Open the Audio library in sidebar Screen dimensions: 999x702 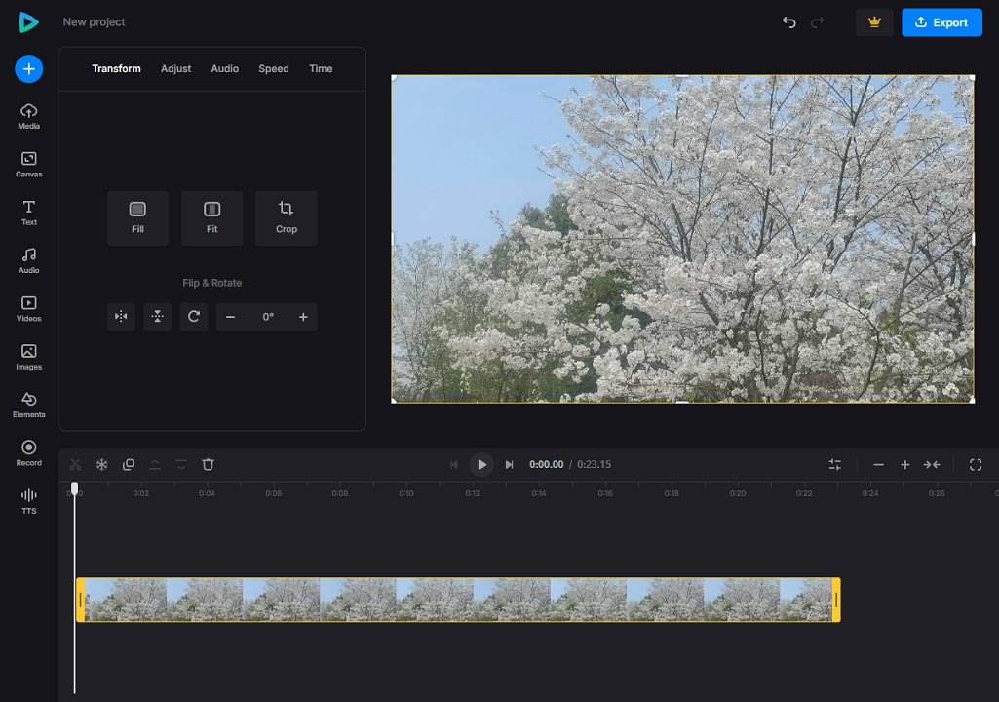[28, 260]
